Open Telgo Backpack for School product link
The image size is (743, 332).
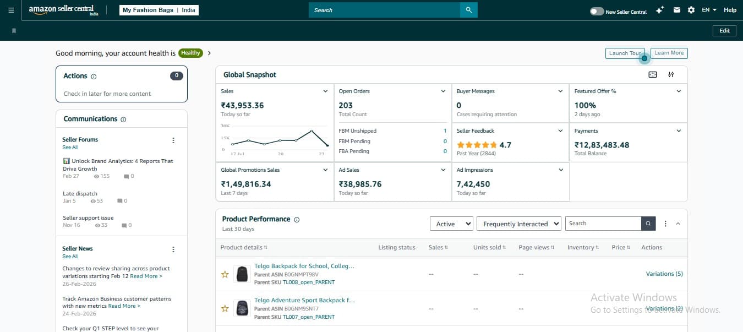pyautogui.click(x=304, y=266)
